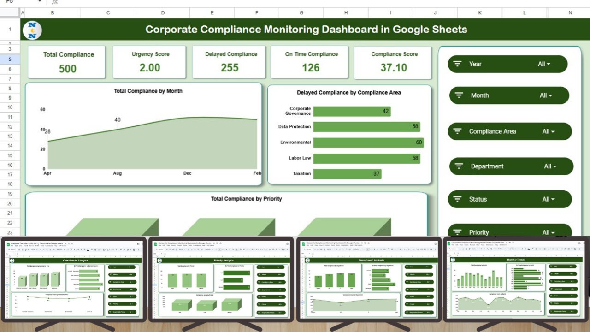Select column header D
590x332 pixels.
point(163,13)
